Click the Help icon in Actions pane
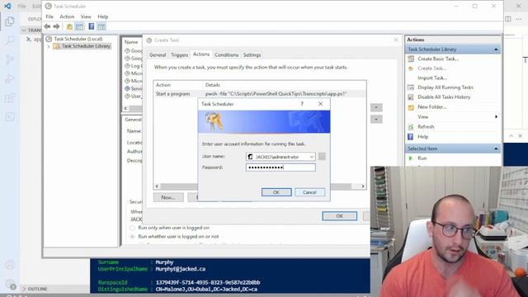 coord(411,137)
